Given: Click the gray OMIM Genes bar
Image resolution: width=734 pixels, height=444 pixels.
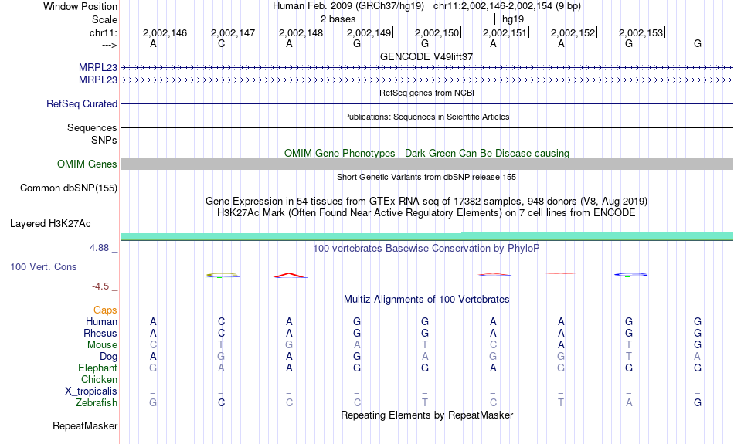Looking at the screenshot, I should pos(427,164).
